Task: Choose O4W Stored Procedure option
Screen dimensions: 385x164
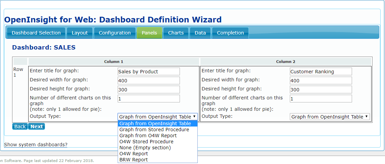Action: 158,142
